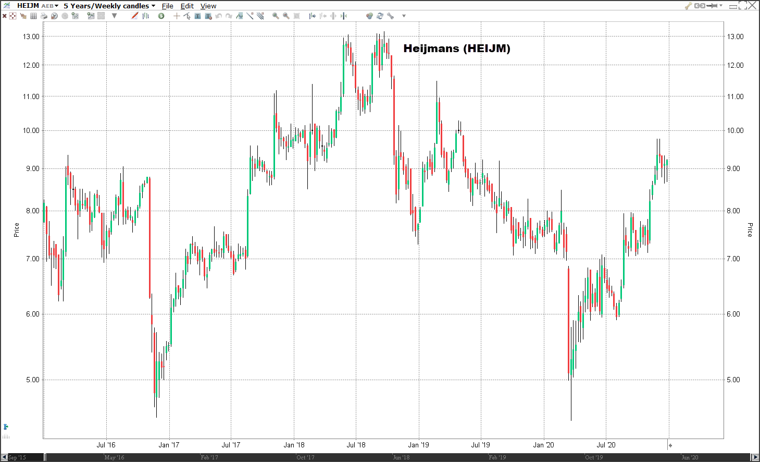Click the Jul '18 label on the time axis
The height and width of the screenshot is (462, 760).
(x=356, y=445)
